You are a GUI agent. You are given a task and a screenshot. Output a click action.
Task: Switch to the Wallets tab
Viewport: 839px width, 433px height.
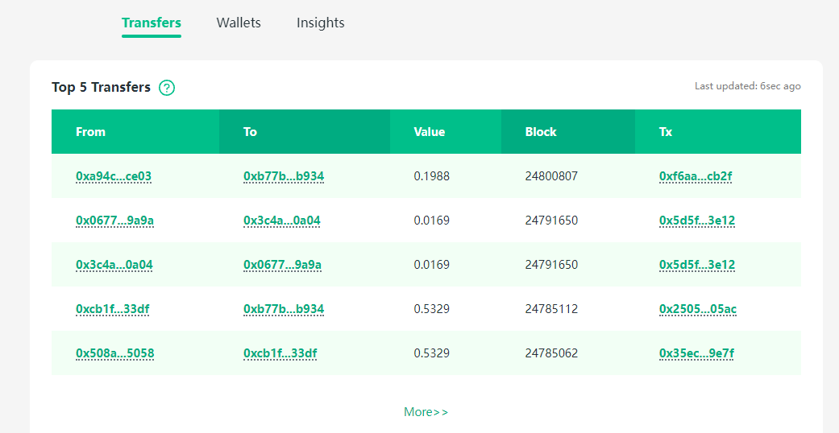coord(239,23)
